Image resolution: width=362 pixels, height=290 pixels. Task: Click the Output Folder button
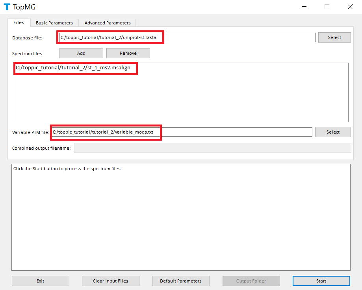(251, 281)
